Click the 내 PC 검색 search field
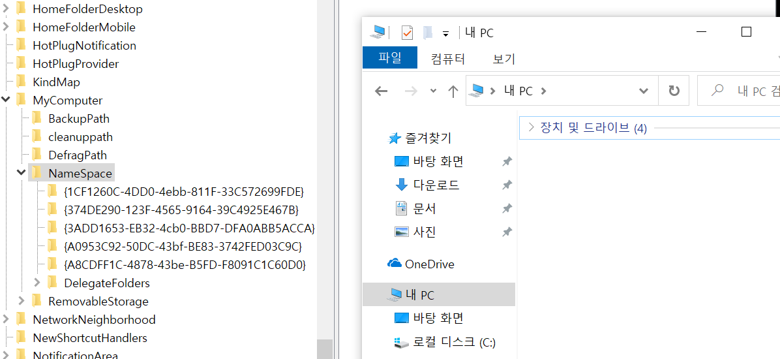Viewport: 780px width, 359px height. pos(739,90)
